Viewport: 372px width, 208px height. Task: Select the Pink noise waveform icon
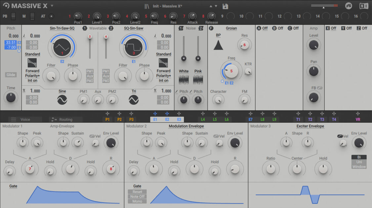pos(197,79)
